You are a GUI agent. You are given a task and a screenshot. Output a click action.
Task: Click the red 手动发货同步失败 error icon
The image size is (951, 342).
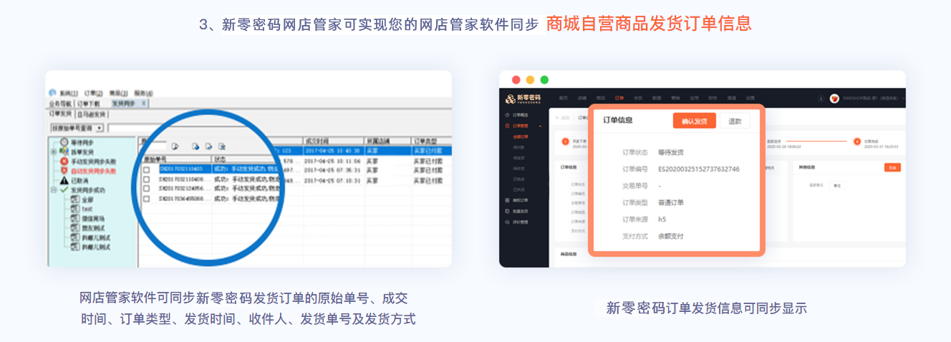pos(64,162)
